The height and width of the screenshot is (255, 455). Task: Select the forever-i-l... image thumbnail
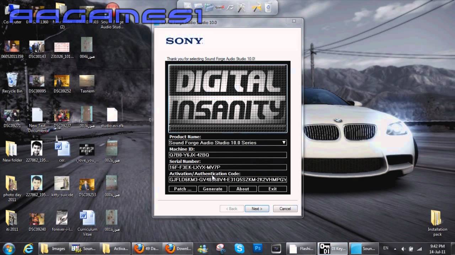(x=62, y=221)
